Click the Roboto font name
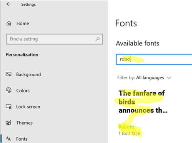 coord(126,127)
